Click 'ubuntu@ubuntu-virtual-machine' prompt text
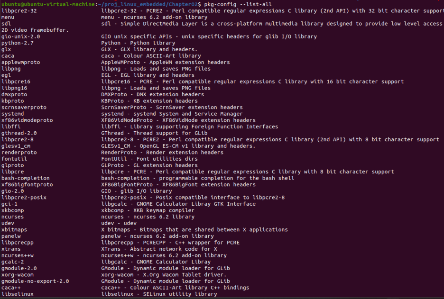This screenshot has height=299, width=444. coord(48,4)
